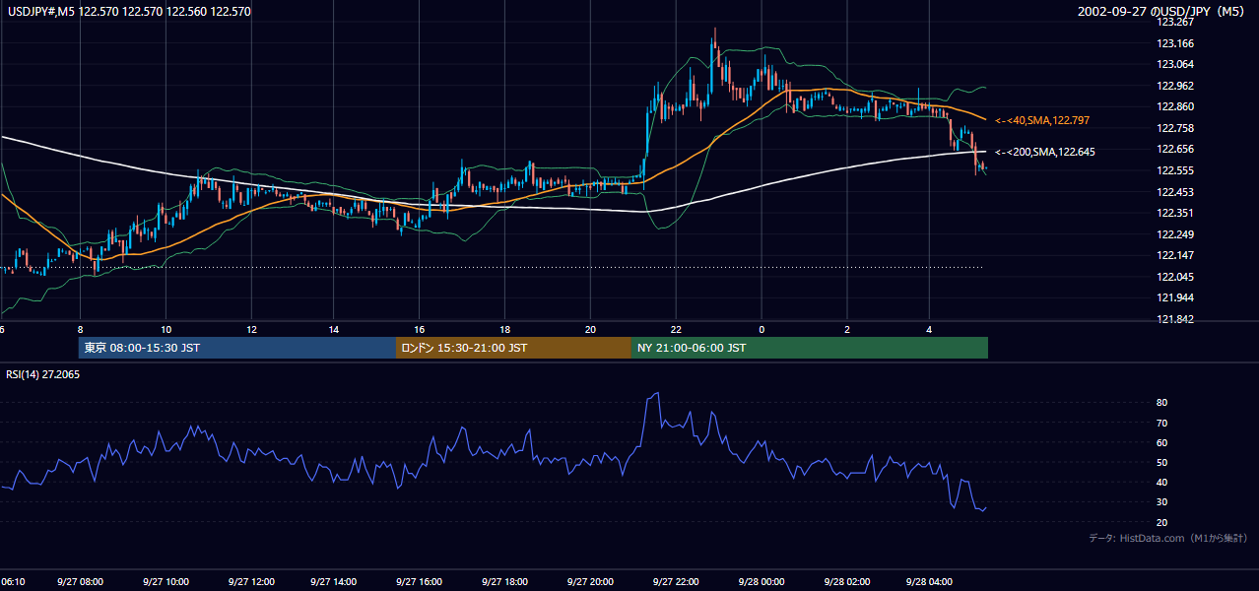The width and height of the screenshot is (1259, 591).
Task: Click price axis value 122.758
Action: (x=1176, y=128)
